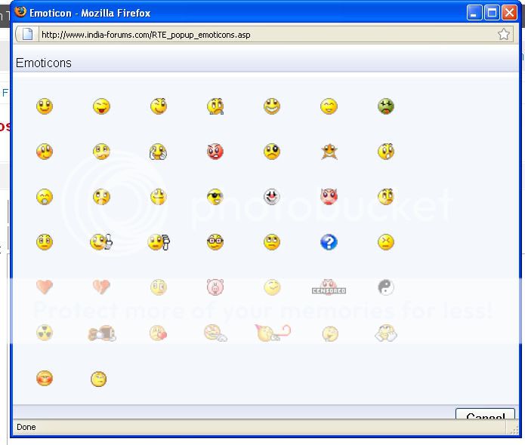The height and width of the screenshot is (445, 525).
Task: Choose the white clown face emoticon
Action: coord(272,197)
